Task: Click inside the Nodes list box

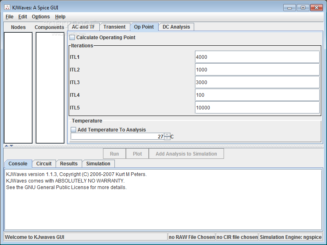Action: (18, 88)
